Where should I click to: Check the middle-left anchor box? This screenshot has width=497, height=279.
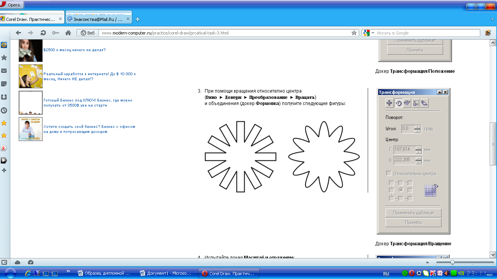pos(391,190)
